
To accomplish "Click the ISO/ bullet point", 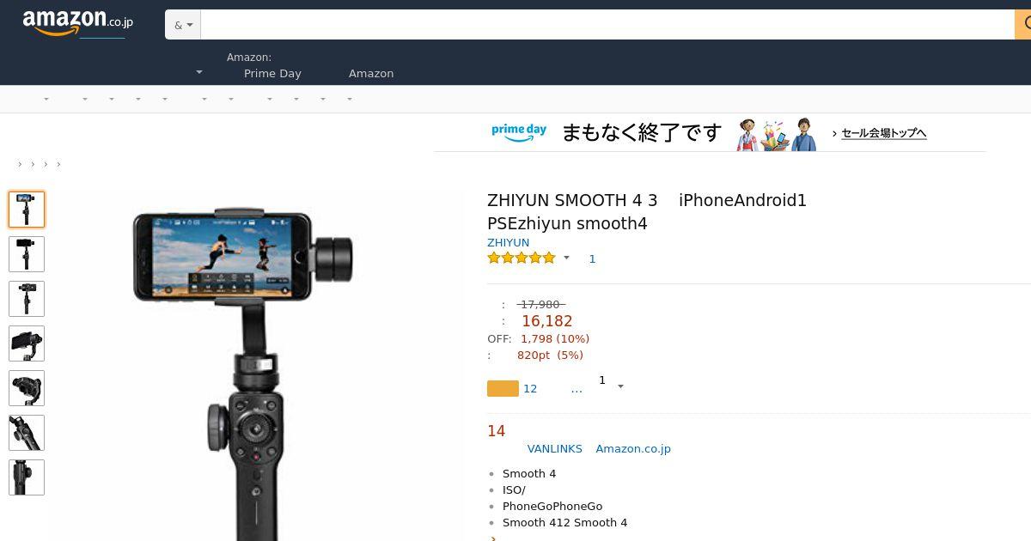I will click(x=514, y=490).
